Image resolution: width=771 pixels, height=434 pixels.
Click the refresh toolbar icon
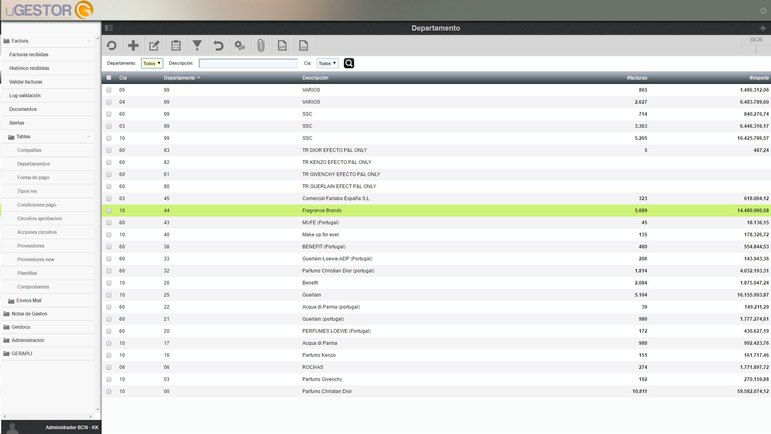coord(112,45)
